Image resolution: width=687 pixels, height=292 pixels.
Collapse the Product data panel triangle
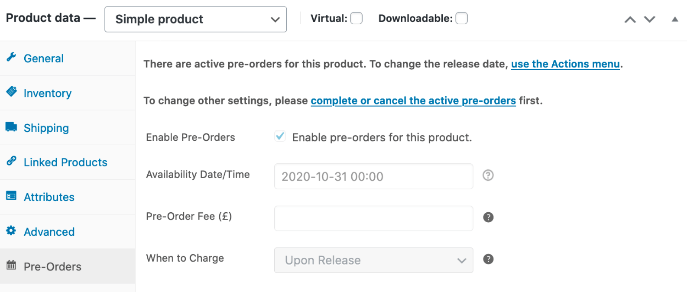click(675, 19)
